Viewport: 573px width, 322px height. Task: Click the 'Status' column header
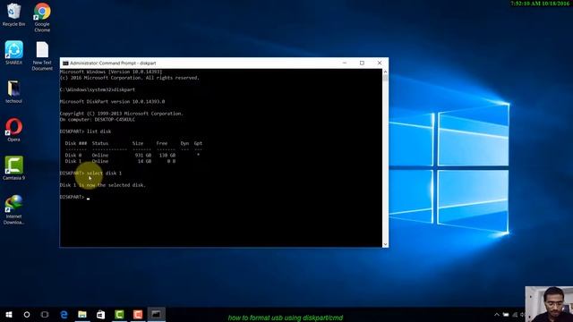coord(100,143)
